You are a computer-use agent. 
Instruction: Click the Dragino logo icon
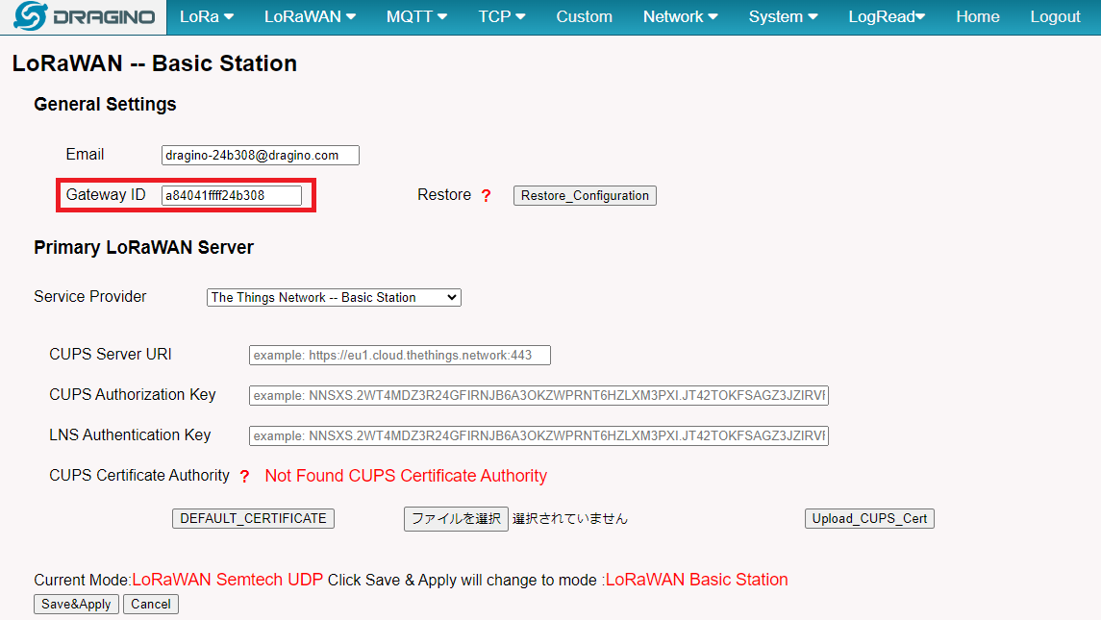point(31,17)
